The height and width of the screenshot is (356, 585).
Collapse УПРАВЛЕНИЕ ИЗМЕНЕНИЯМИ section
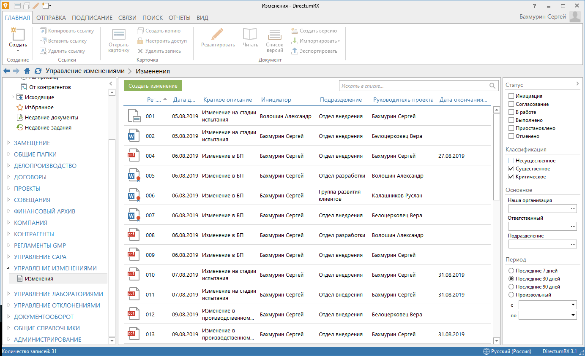click(x=8, y=268)
